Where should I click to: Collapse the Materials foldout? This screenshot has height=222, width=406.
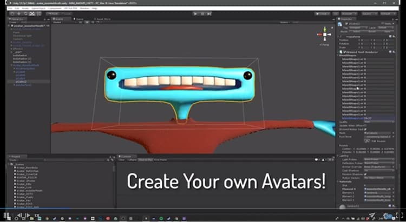[339, 181]
